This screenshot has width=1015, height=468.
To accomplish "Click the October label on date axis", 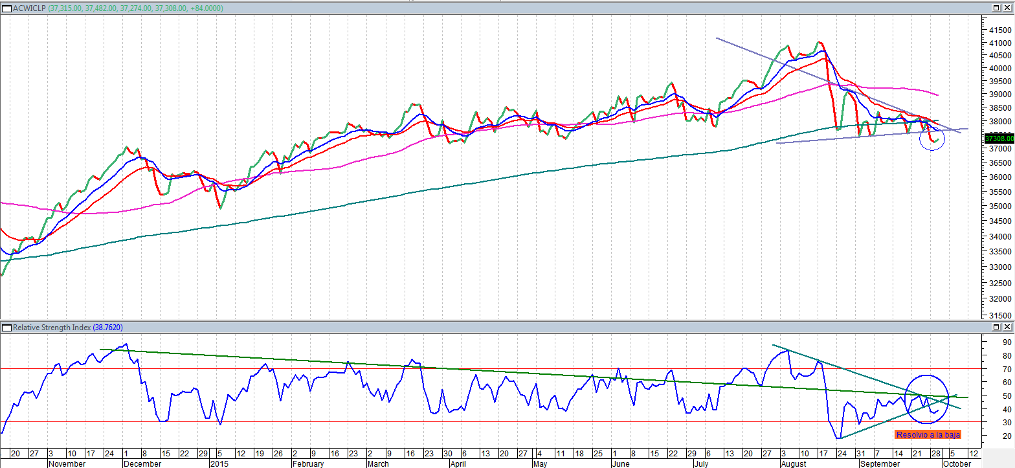I will 957,463.
